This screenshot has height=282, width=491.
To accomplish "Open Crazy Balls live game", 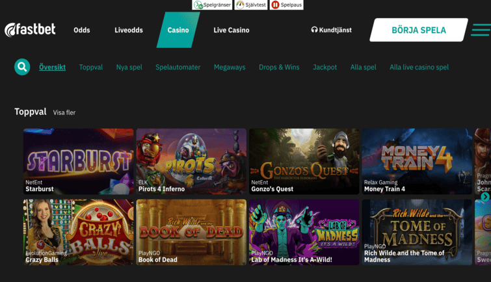I will [x=78, y=232].
